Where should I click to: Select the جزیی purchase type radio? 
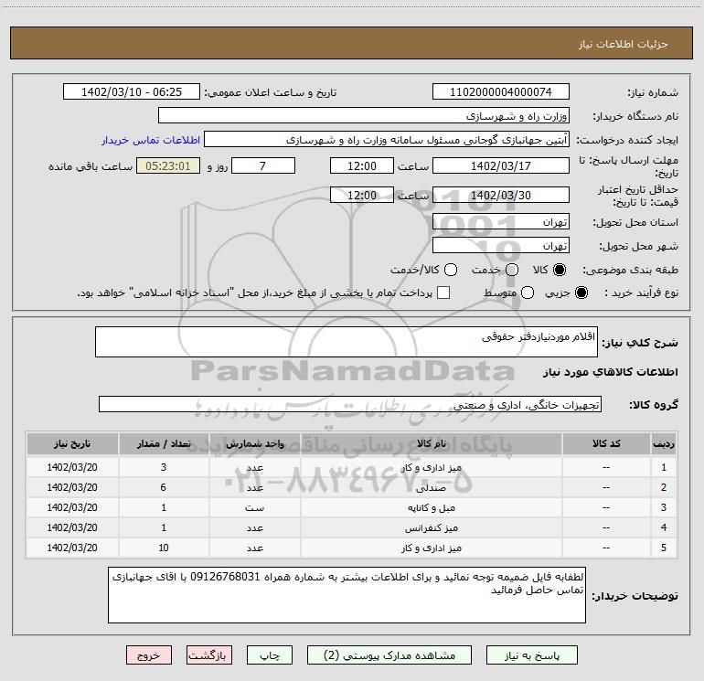pos(581,293)
